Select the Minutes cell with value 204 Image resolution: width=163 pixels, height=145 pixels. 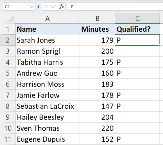(97, 117)
